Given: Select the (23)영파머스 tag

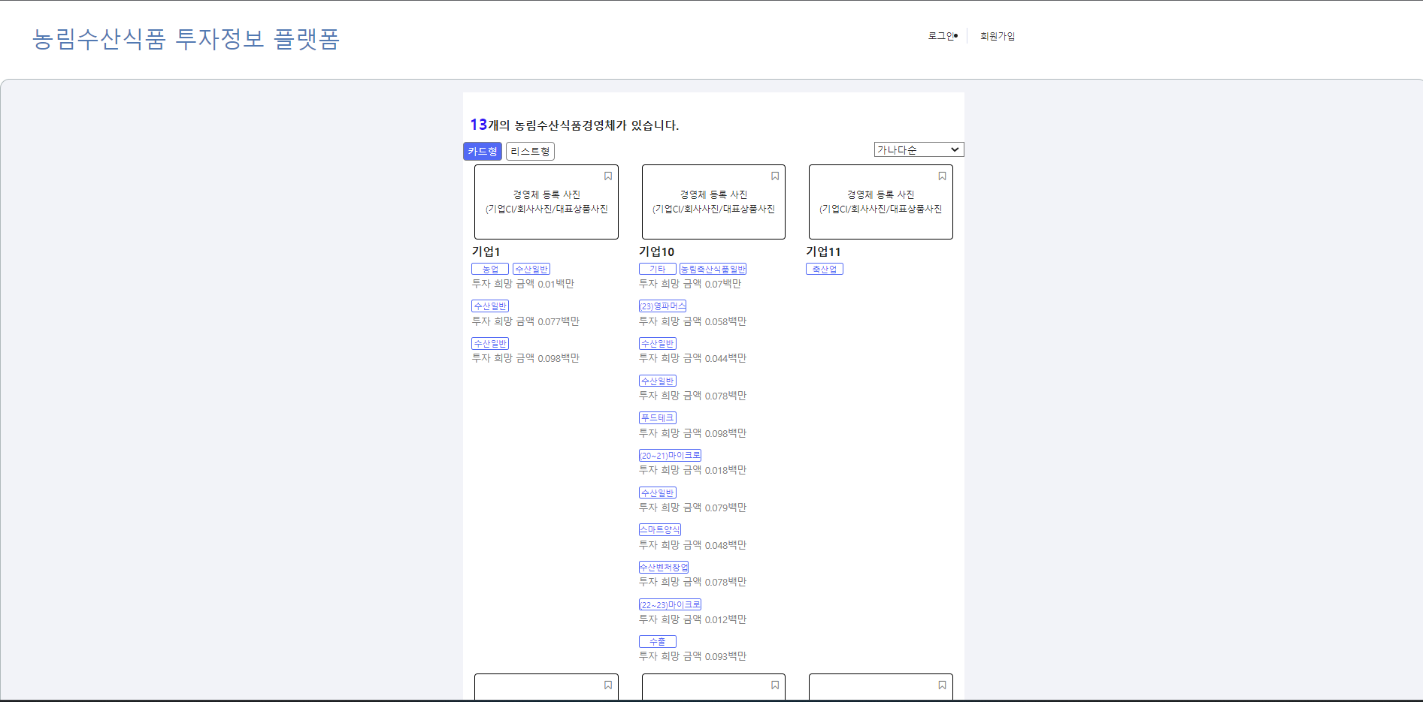Looking at the screenshot, I should point(662,306).
